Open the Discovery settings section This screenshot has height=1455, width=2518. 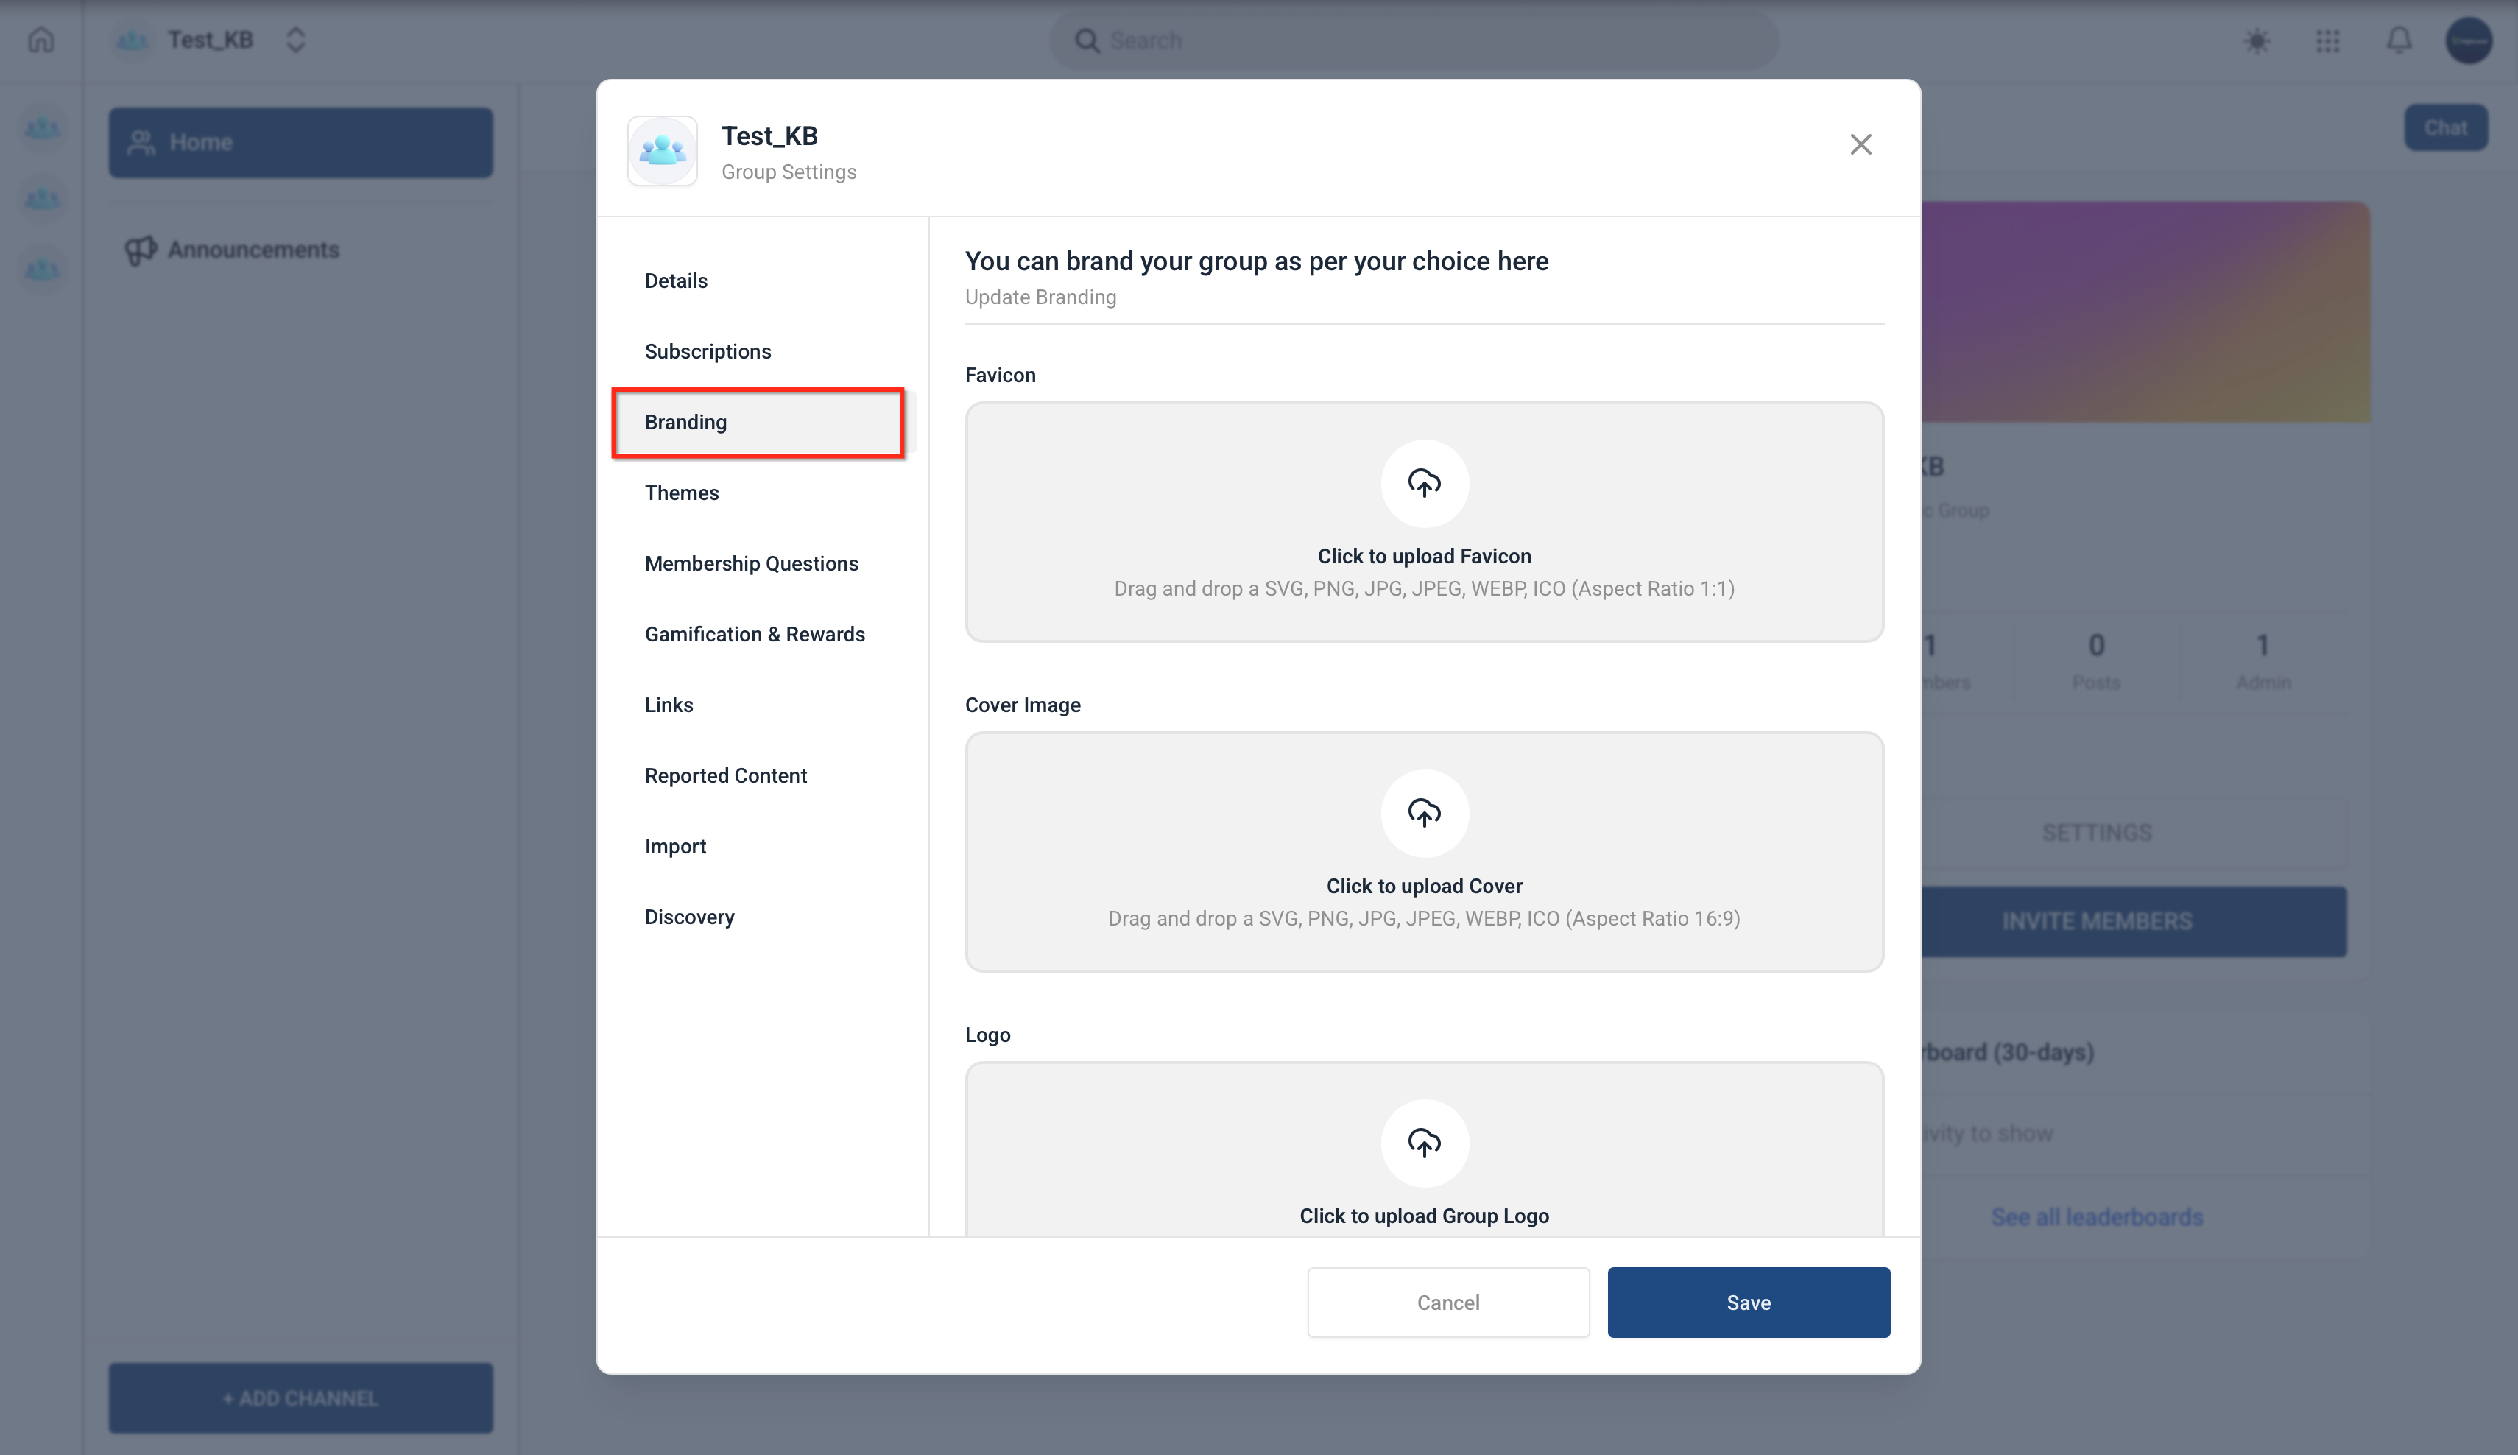(763, 917)
